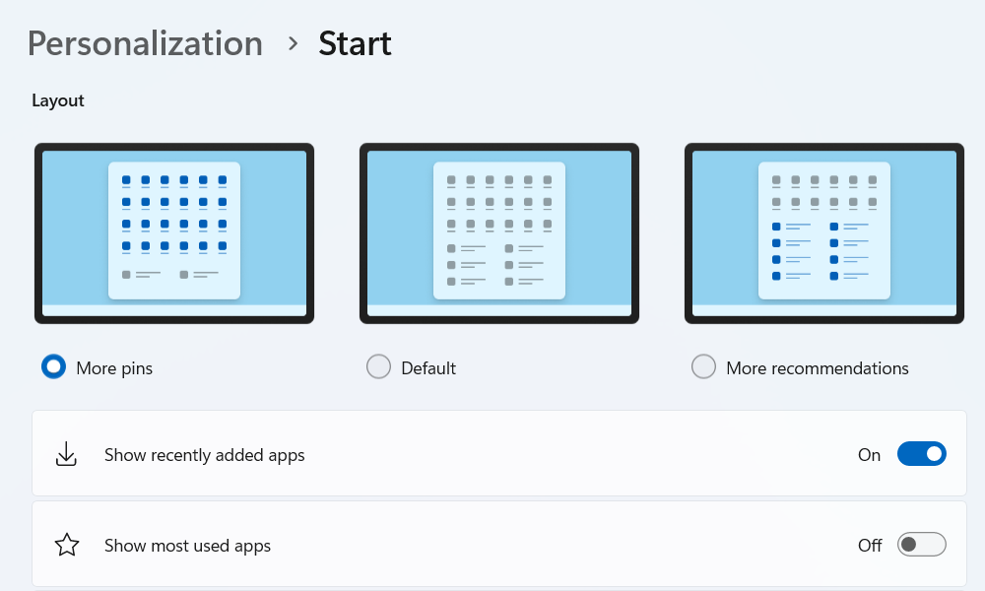Turn off Show recently added apps toggle

[921, 454]
